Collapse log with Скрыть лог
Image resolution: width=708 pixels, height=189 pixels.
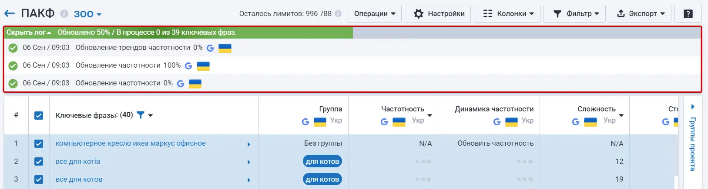pyautogui.click(x=29, y=33)
